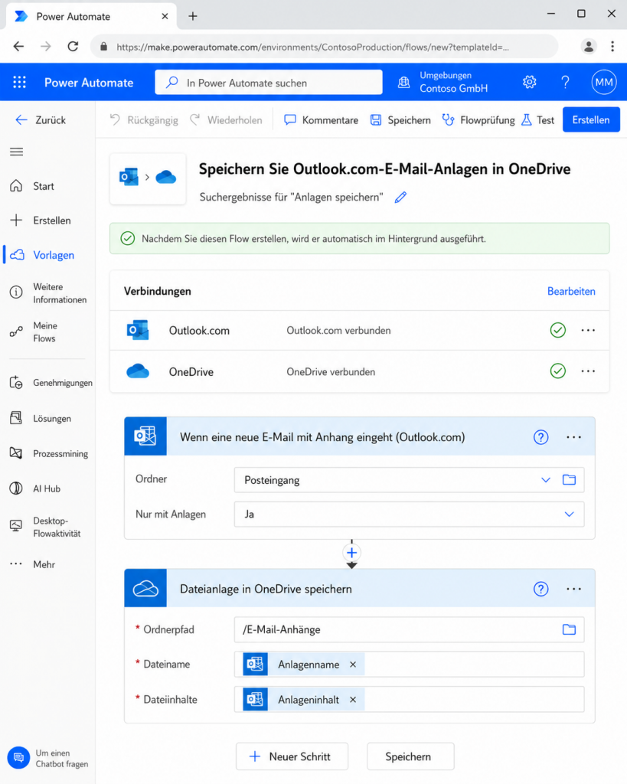The width and height of the screenshot is (627, 784).
Task: Click Outlook.com verbunden status text
Action: [x=338, y=331]
